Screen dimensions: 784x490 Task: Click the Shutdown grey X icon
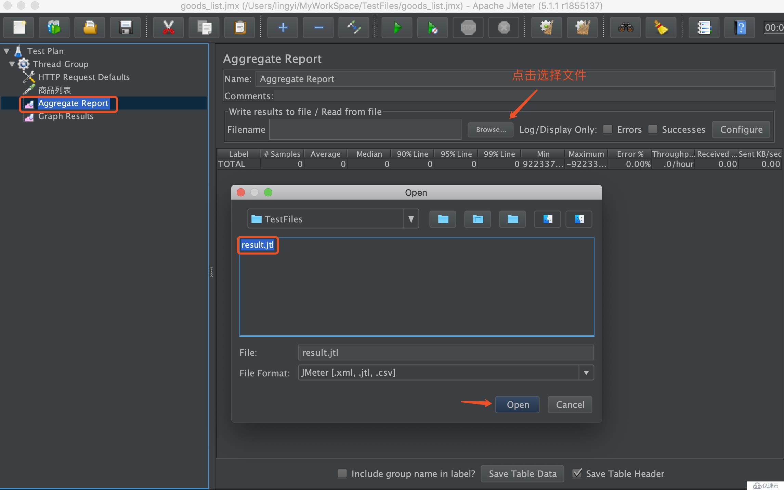click(x=504, y=27)
